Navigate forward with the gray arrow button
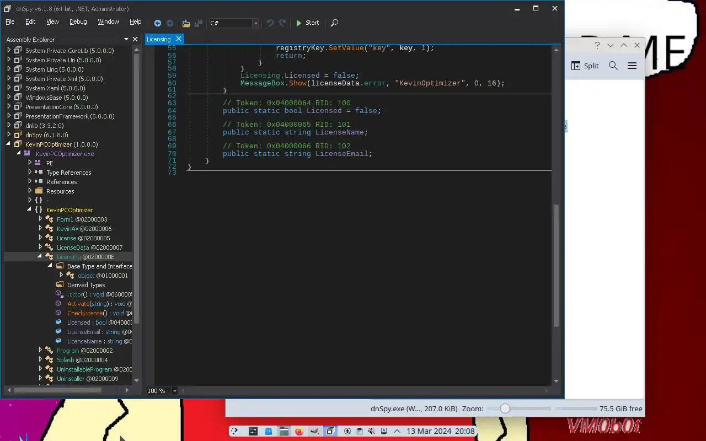Screen dimensions: 706x441 point(170,23)
